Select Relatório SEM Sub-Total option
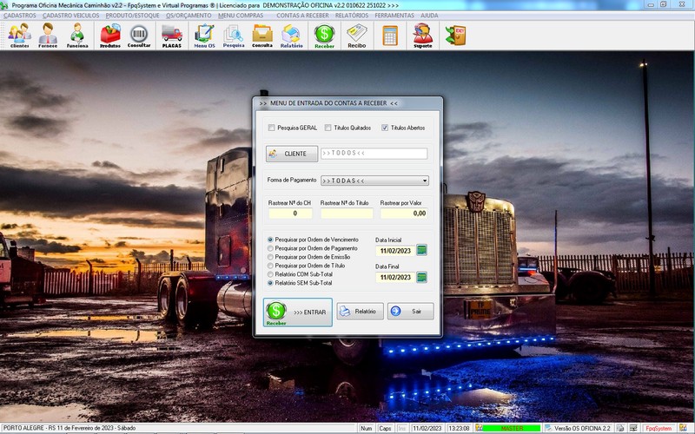Screen dimensions: 695x434 (270, 283)
